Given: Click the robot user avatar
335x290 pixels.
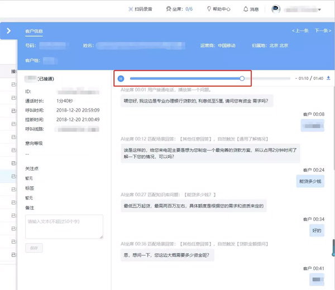Looking at the screenshot, I should [276, 9].
